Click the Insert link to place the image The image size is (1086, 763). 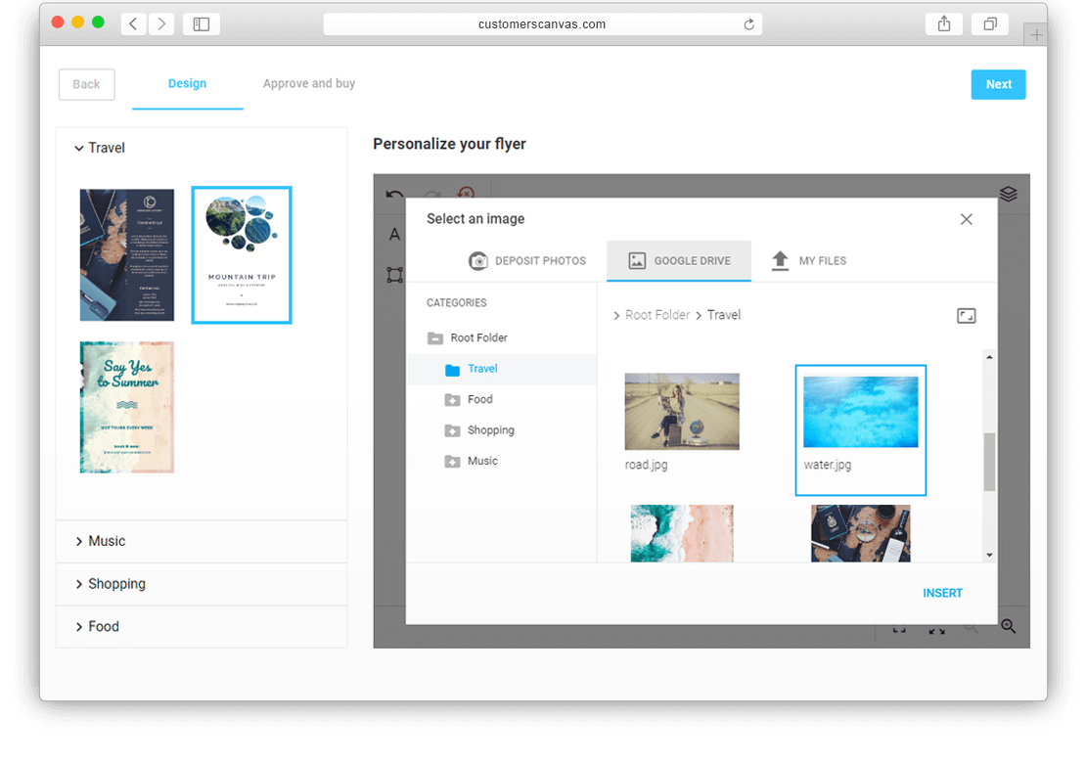tap(942, 593)
